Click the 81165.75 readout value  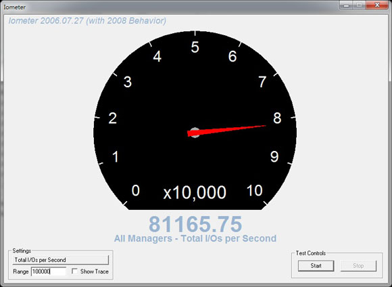195,224
